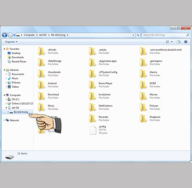Select Bộ nhớ trong in navigation pane

point(21,112)
